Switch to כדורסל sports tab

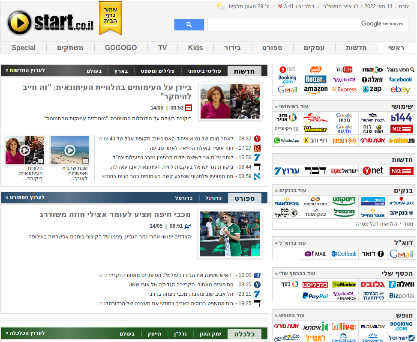point(184,198)
